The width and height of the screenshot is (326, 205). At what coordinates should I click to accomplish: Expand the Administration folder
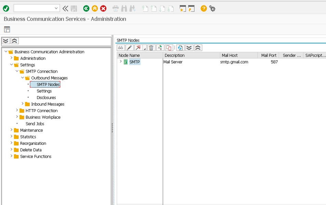(11, 58)
